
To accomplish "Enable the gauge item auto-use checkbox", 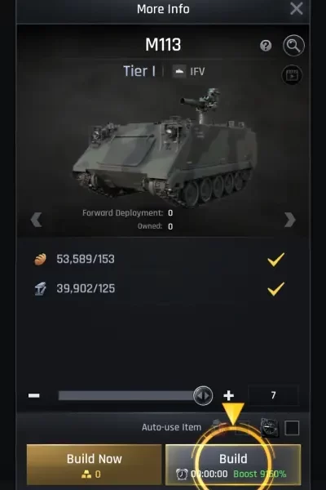I will pos(292,428).
